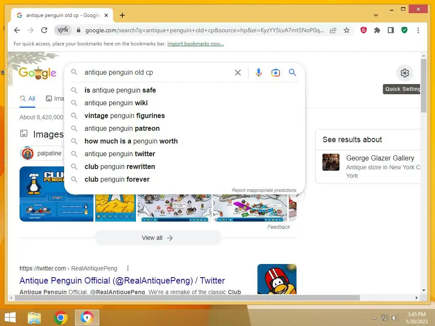The height and width of the screenshot is (326, 435).
Task: Submit search with magnifier button
Action: pyautogui.click(x=292, y=73)
